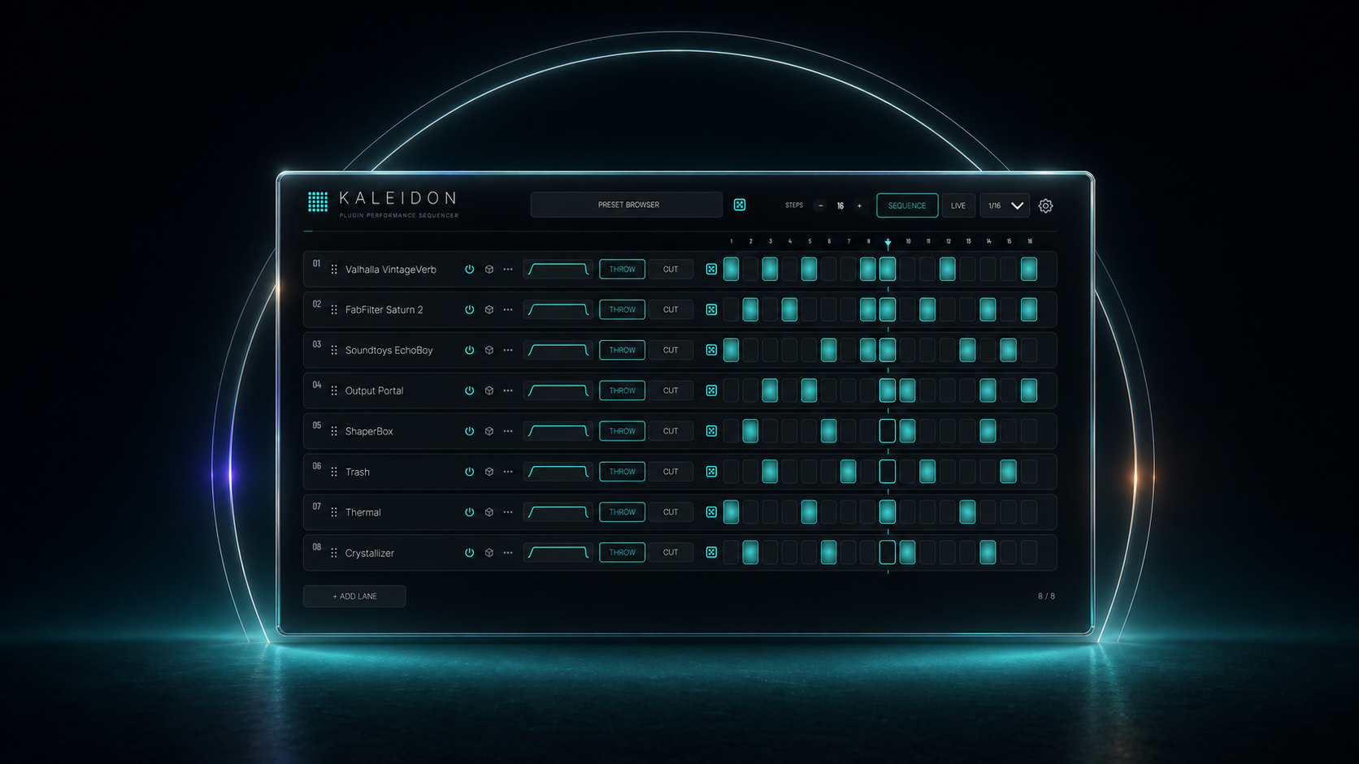Decrease steps with the minus button

(x=821, y=206)
